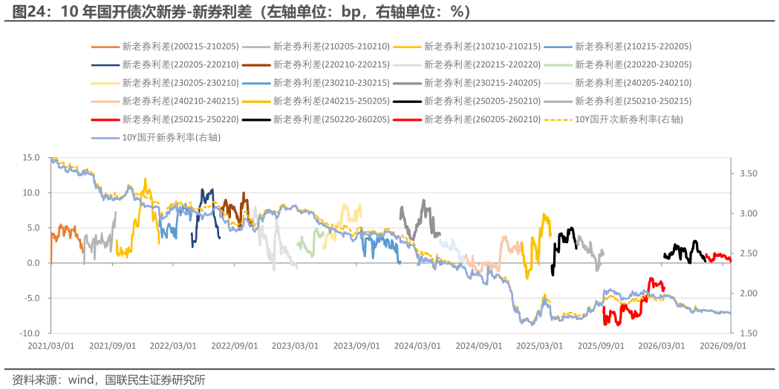Select legend entry 新老券利差(210210-210215)
The image size is (779, 389).
click(467, 47)
